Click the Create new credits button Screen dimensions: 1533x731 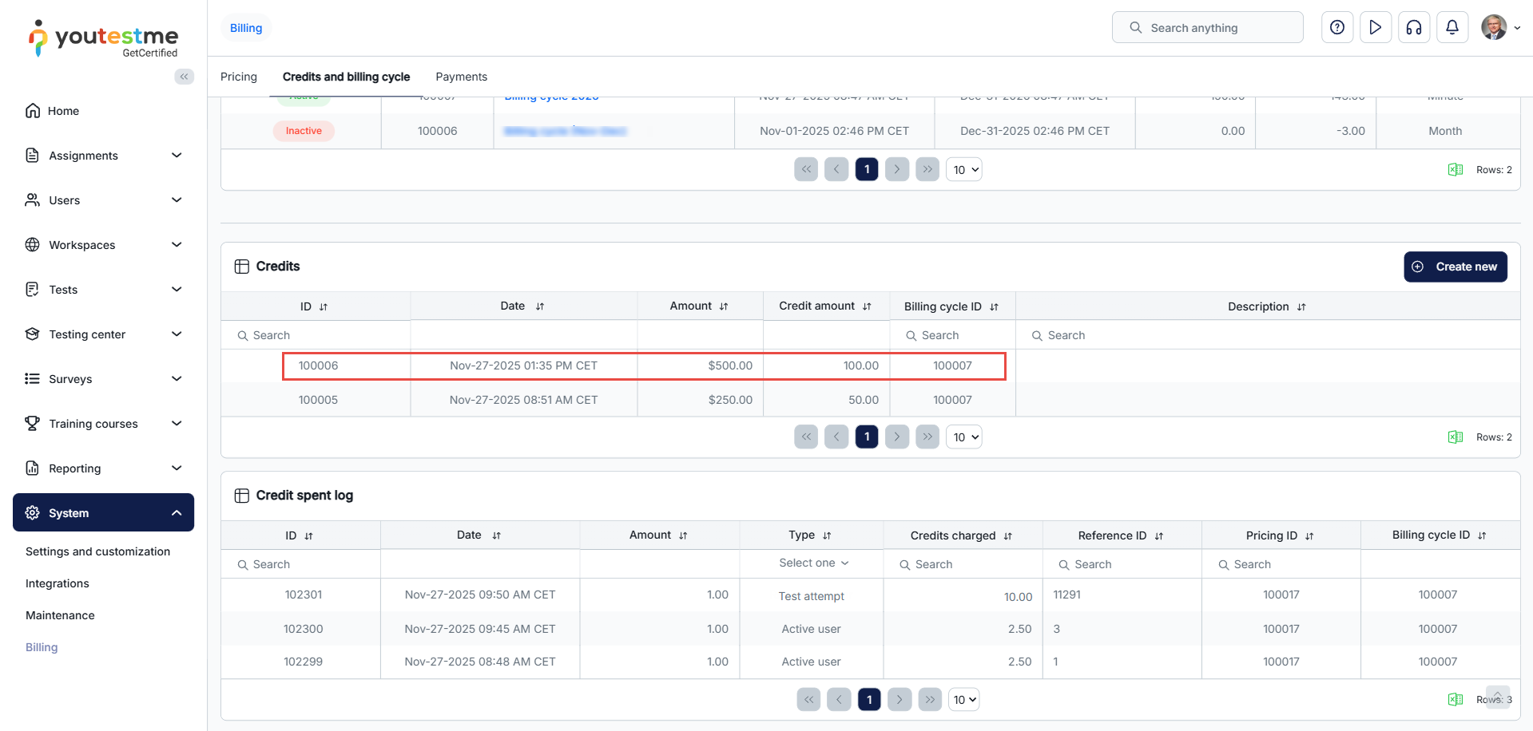[x=1455, y=267]
